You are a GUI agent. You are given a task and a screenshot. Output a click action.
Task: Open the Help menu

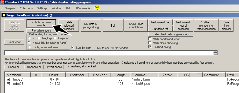tap(68, 8)
